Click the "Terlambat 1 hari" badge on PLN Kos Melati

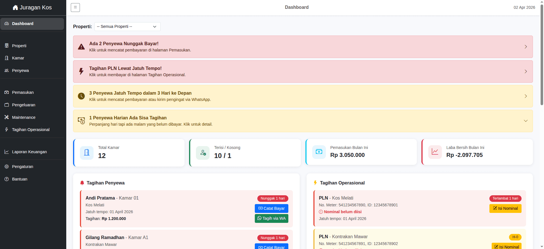tap(505, 198)
